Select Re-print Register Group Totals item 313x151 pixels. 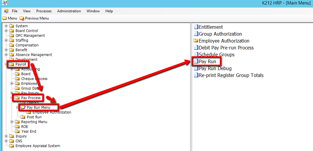[231, 75]
